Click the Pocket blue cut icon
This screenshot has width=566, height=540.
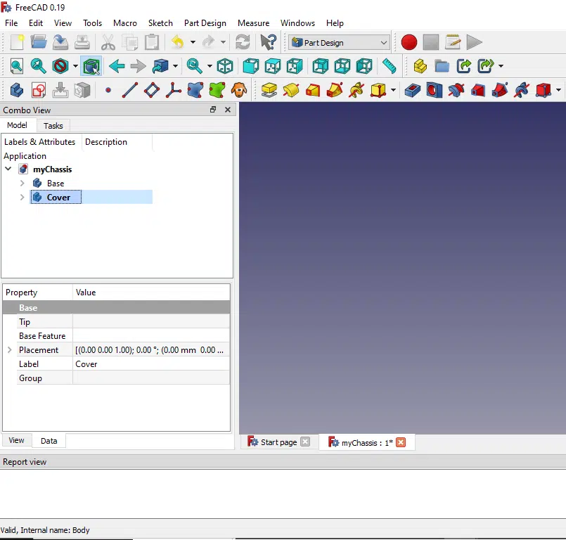[x=412, y=90]
